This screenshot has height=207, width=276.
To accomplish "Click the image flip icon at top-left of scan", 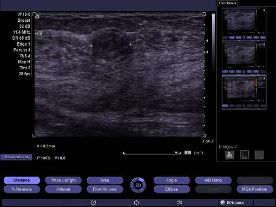I will pyautogui.click(x=37, y=17).
